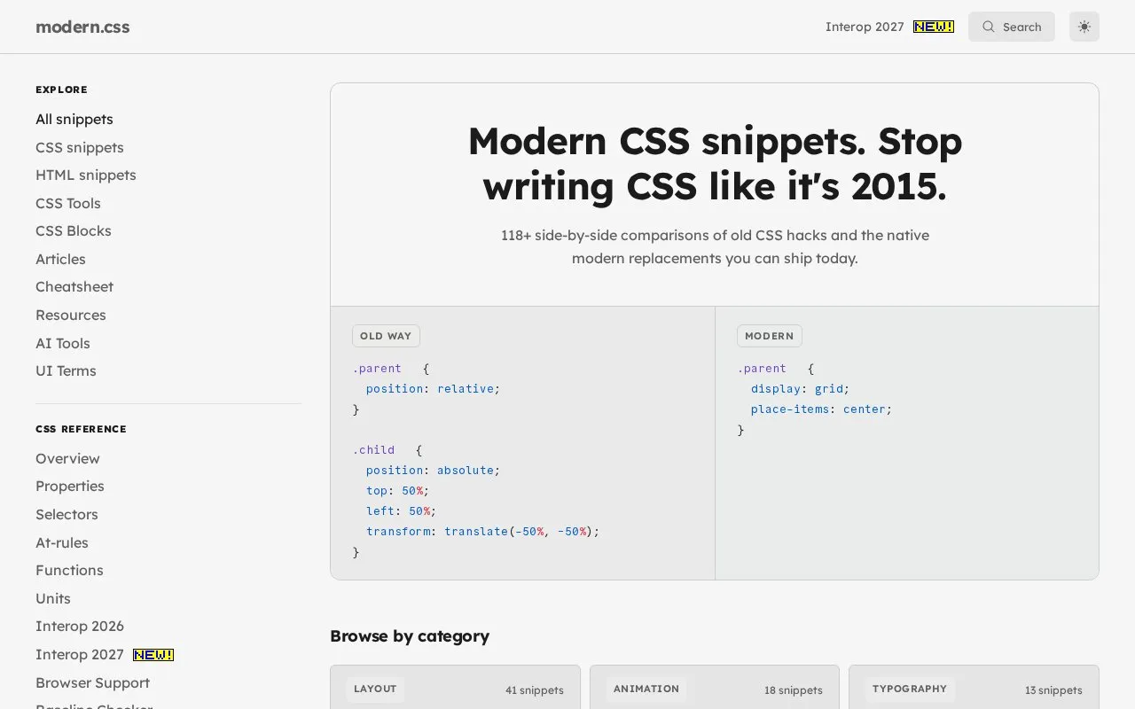Click the CSS REFERENCE sidebar heading
This screenshot has height=709, width=1135.
tap(81, 429)
